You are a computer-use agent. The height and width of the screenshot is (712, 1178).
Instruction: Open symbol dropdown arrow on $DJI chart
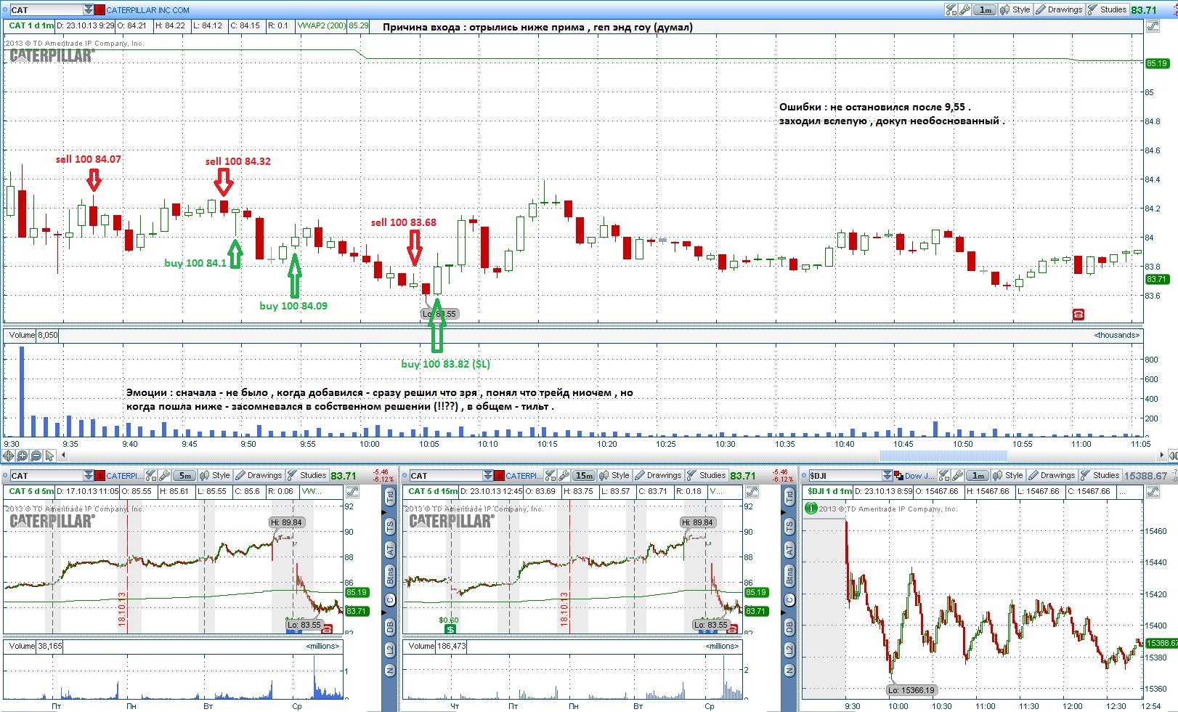click(887, 475)
